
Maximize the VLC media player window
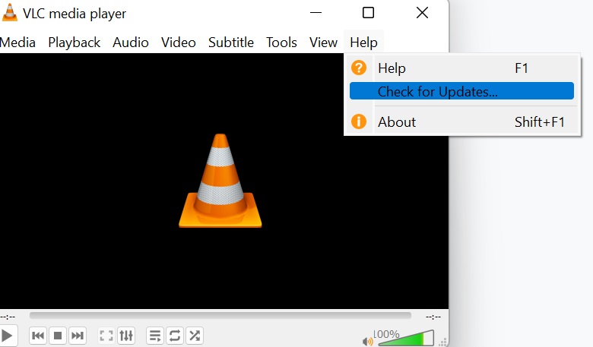coord(369,13)
